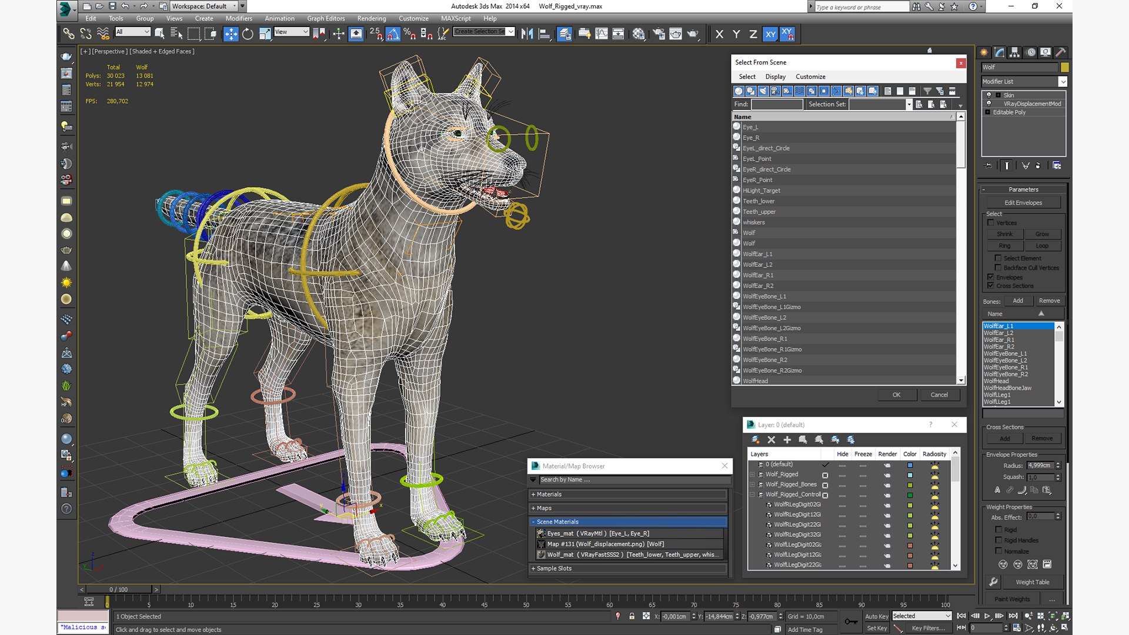Enable the Normalize checkbox

[x=998, y=551]
